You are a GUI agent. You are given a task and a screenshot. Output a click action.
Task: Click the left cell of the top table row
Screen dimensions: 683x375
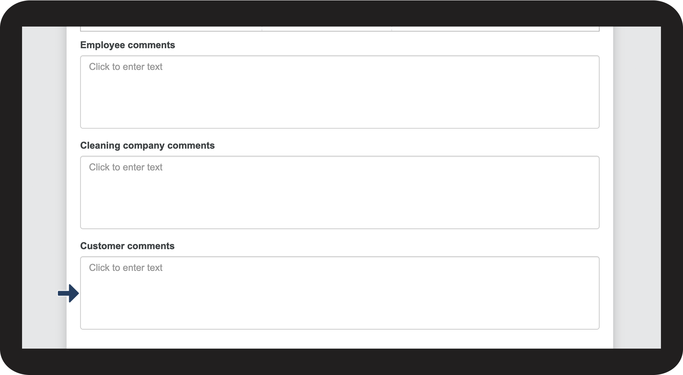[x=171, y=28]
